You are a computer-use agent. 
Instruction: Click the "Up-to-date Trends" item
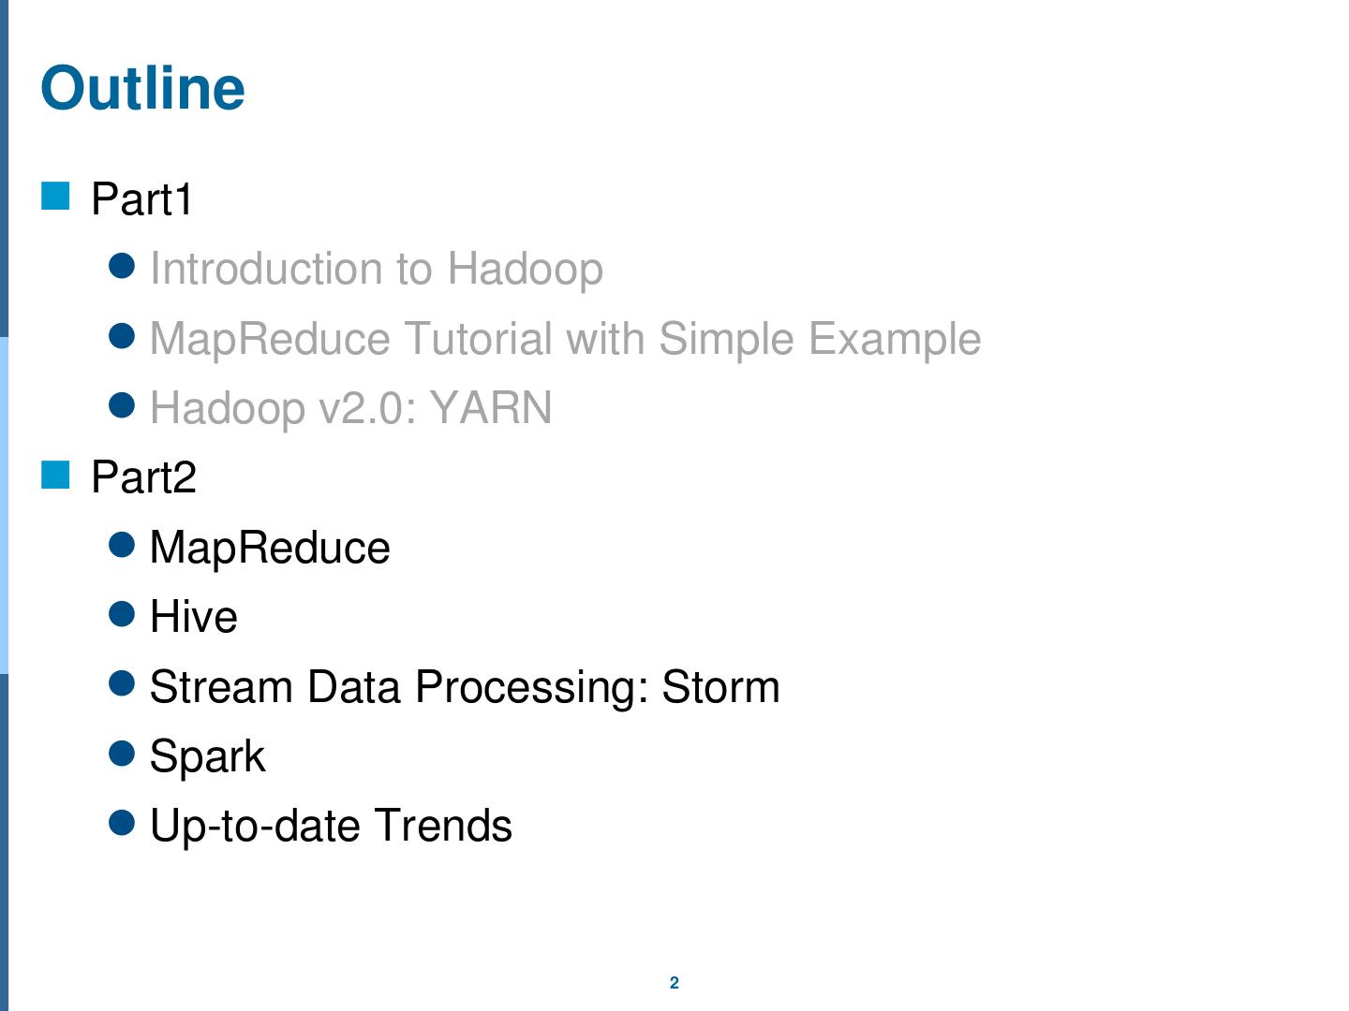331,826
